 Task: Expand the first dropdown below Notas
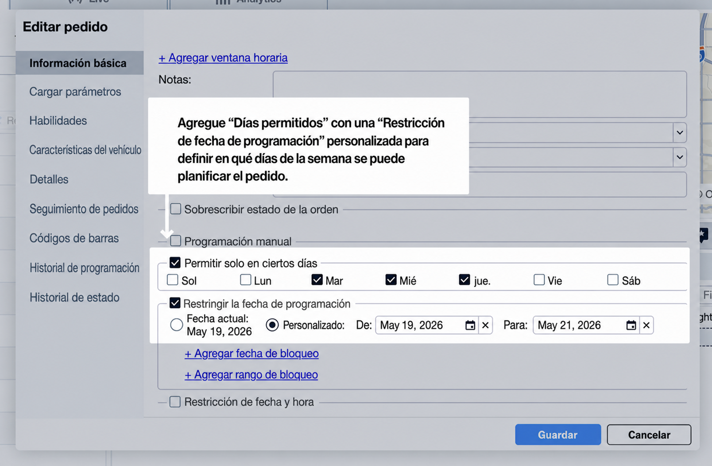coord(680,132)
